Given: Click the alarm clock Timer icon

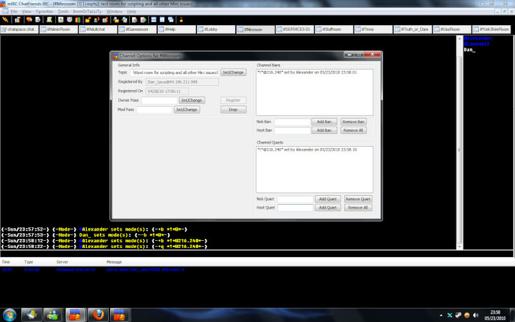Looking at the screenshot, I should pyautogui.click(x=70, y=20).
